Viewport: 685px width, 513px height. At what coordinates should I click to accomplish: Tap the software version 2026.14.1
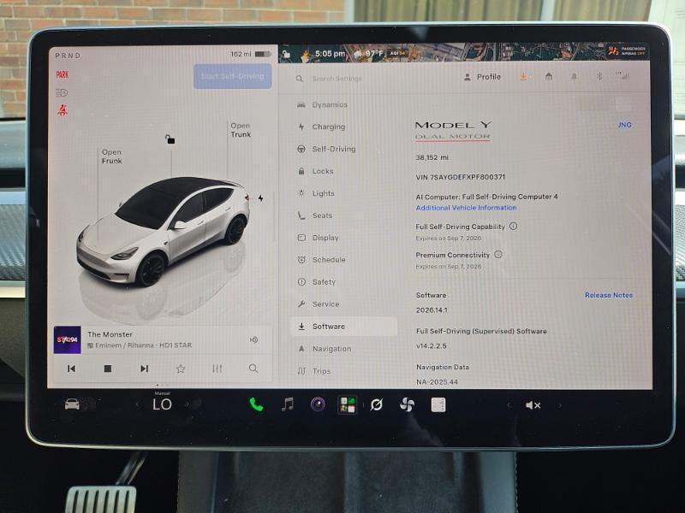[x=432, y=310]
